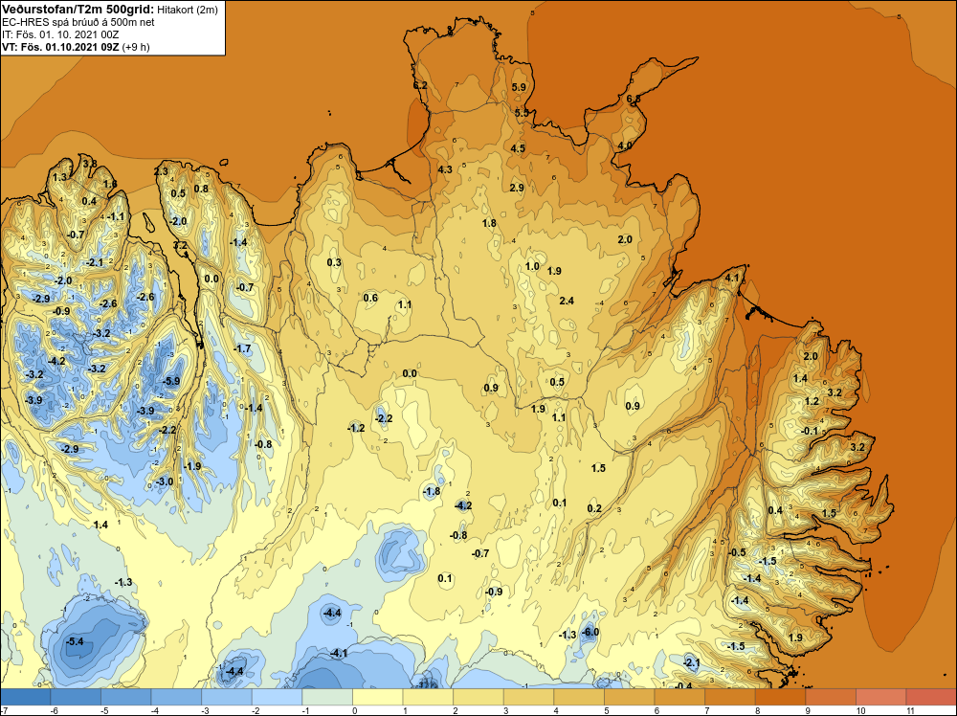Image resolution: width=957 pixels, height=716 pixels.
Task: Select the colorbar swatch between 6 and 7
Action: pos(679,697)
